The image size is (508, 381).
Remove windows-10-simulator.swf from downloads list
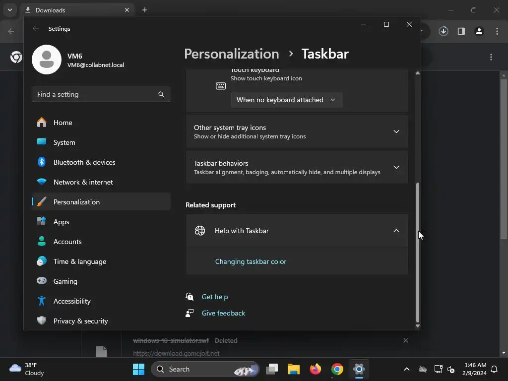(x=406, y=340)
